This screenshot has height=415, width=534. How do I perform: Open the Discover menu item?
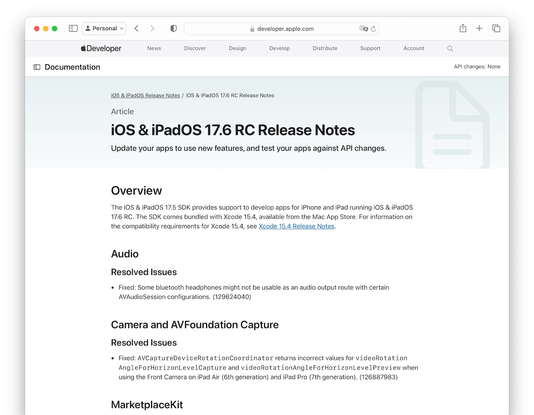point(195,48)
